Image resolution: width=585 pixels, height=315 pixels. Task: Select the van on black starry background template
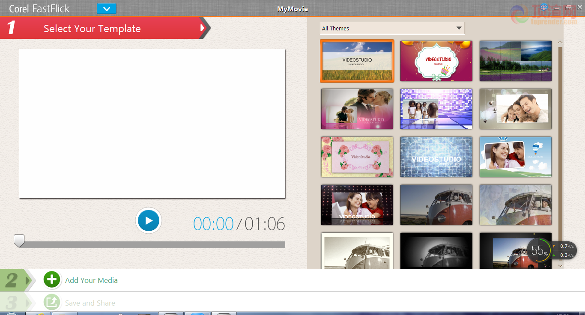coord(516,251)
